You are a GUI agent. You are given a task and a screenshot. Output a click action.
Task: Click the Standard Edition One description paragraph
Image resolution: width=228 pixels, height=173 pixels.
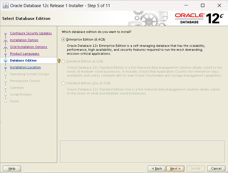coord(143,91)
